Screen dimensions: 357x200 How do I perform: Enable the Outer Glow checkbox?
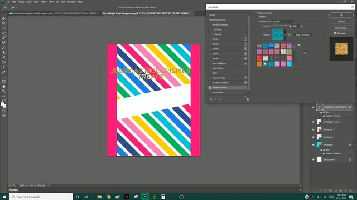tap(210, 93)
